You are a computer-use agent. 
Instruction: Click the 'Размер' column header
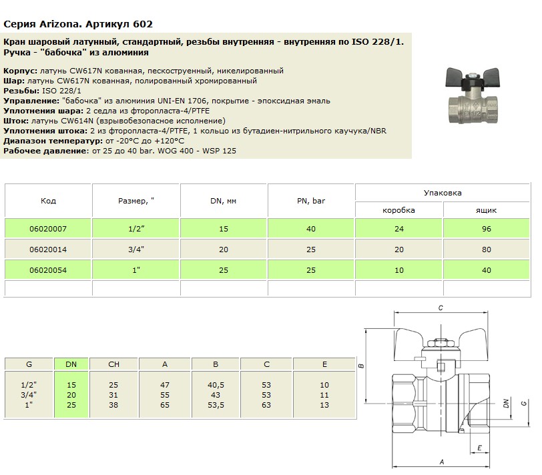[136, 201]
